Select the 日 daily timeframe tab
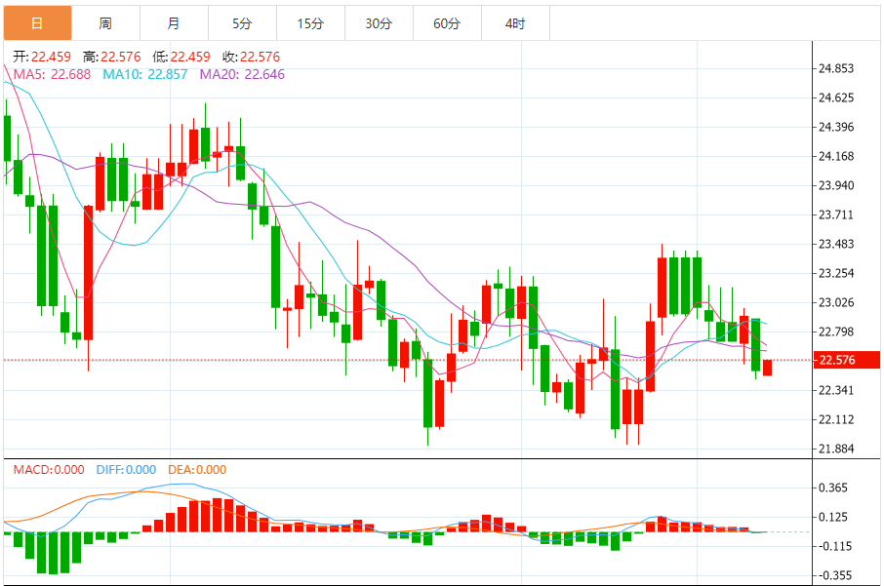 tap(38, 23)
